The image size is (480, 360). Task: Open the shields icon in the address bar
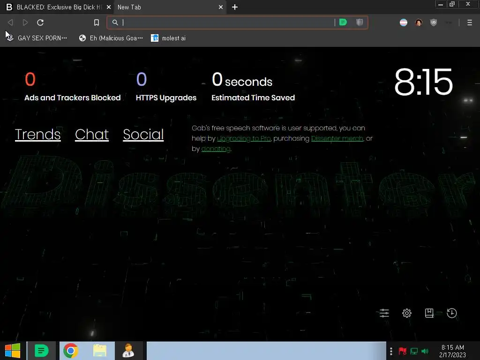coord(360,22)
